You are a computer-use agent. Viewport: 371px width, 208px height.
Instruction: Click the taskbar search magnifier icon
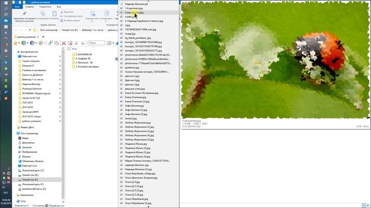(x=6, y=9)
